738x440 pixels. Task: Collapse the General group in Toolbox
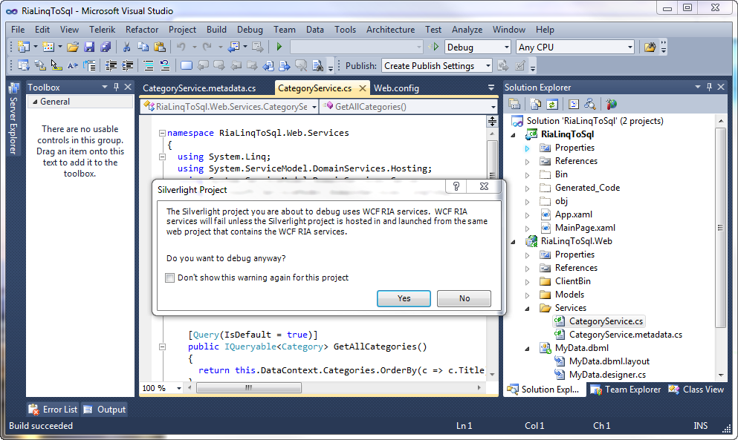pos(35,102)
